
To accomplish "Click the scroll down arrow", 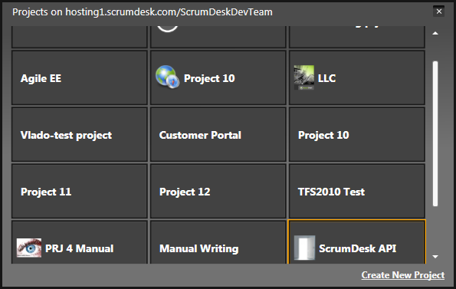I will coord(435,257).
